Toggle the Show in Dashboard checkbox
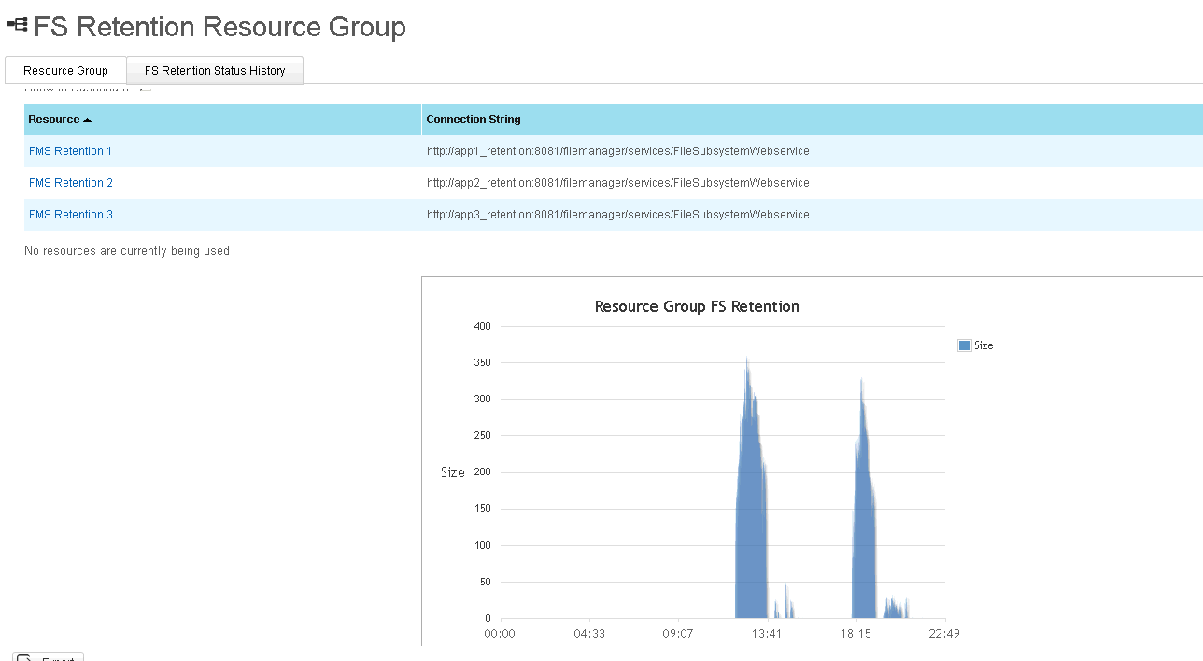 [x=145, y=89]
